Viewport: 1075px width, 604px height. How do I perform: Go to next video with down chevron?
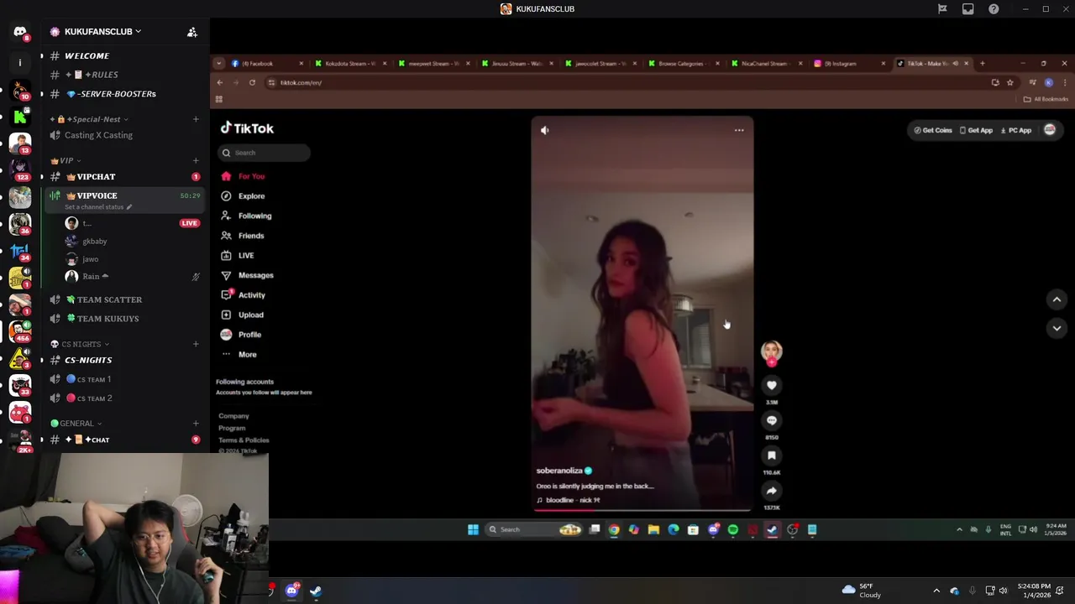click(x=1057, y=328)
